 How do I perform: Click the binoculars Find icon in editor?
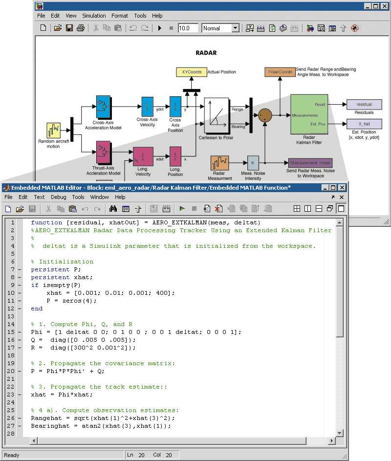click(x=113, y=209)
